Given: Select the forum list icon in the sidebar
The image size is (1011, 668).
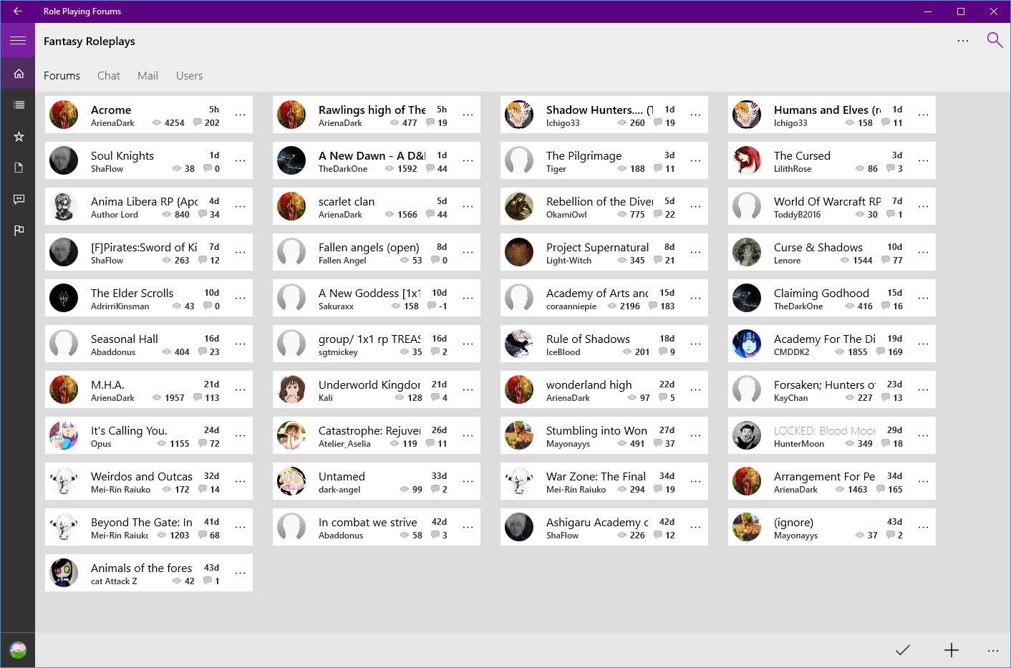Looking at the screenshot, I should click(17, 104).
